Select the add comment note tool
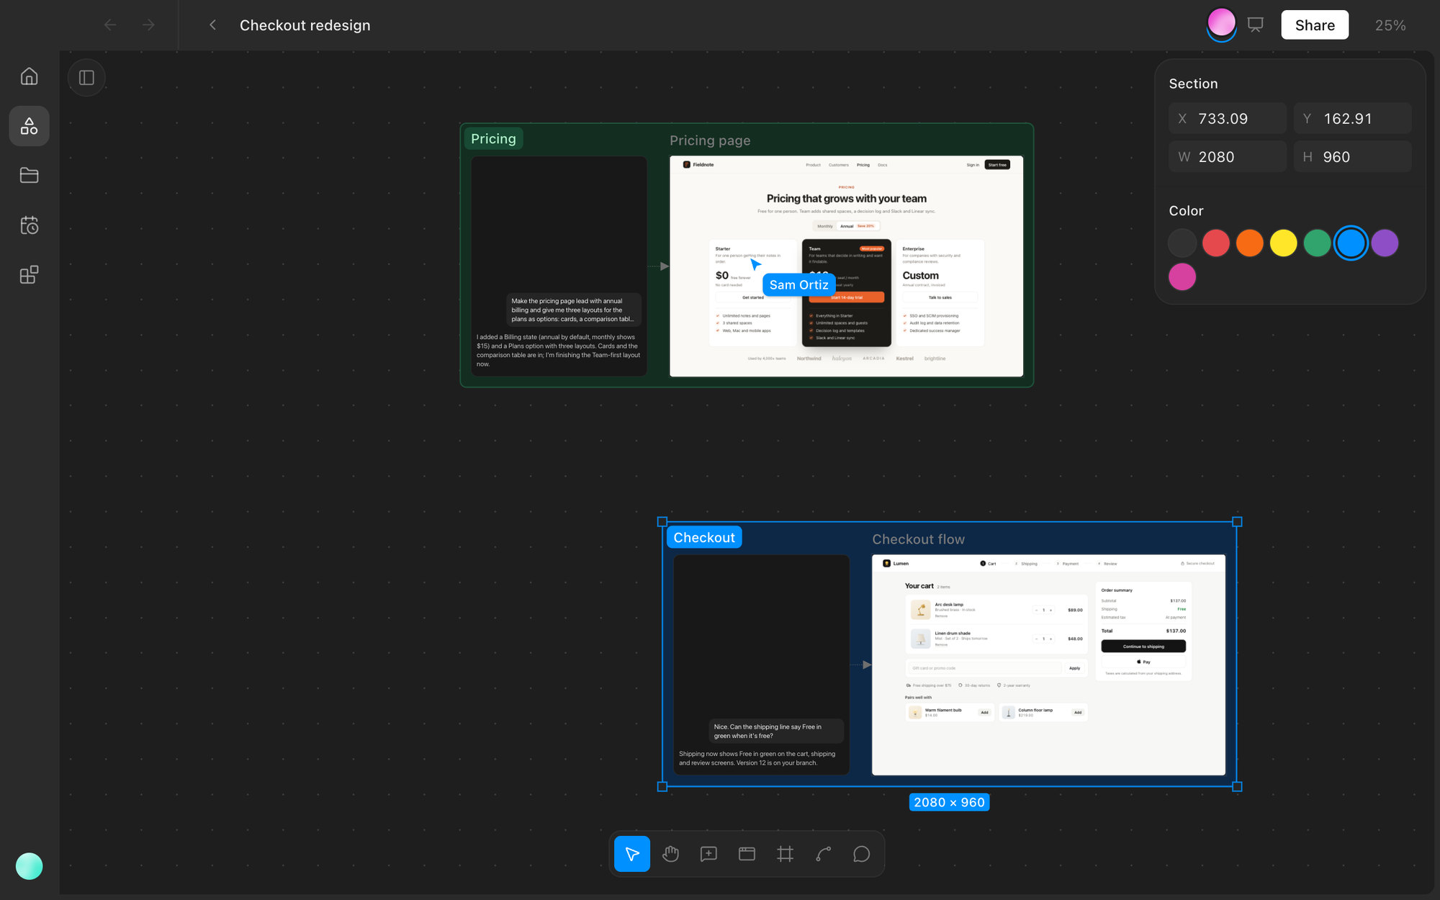The height and width of the screenshot is (900, 1440). point(708,854)
